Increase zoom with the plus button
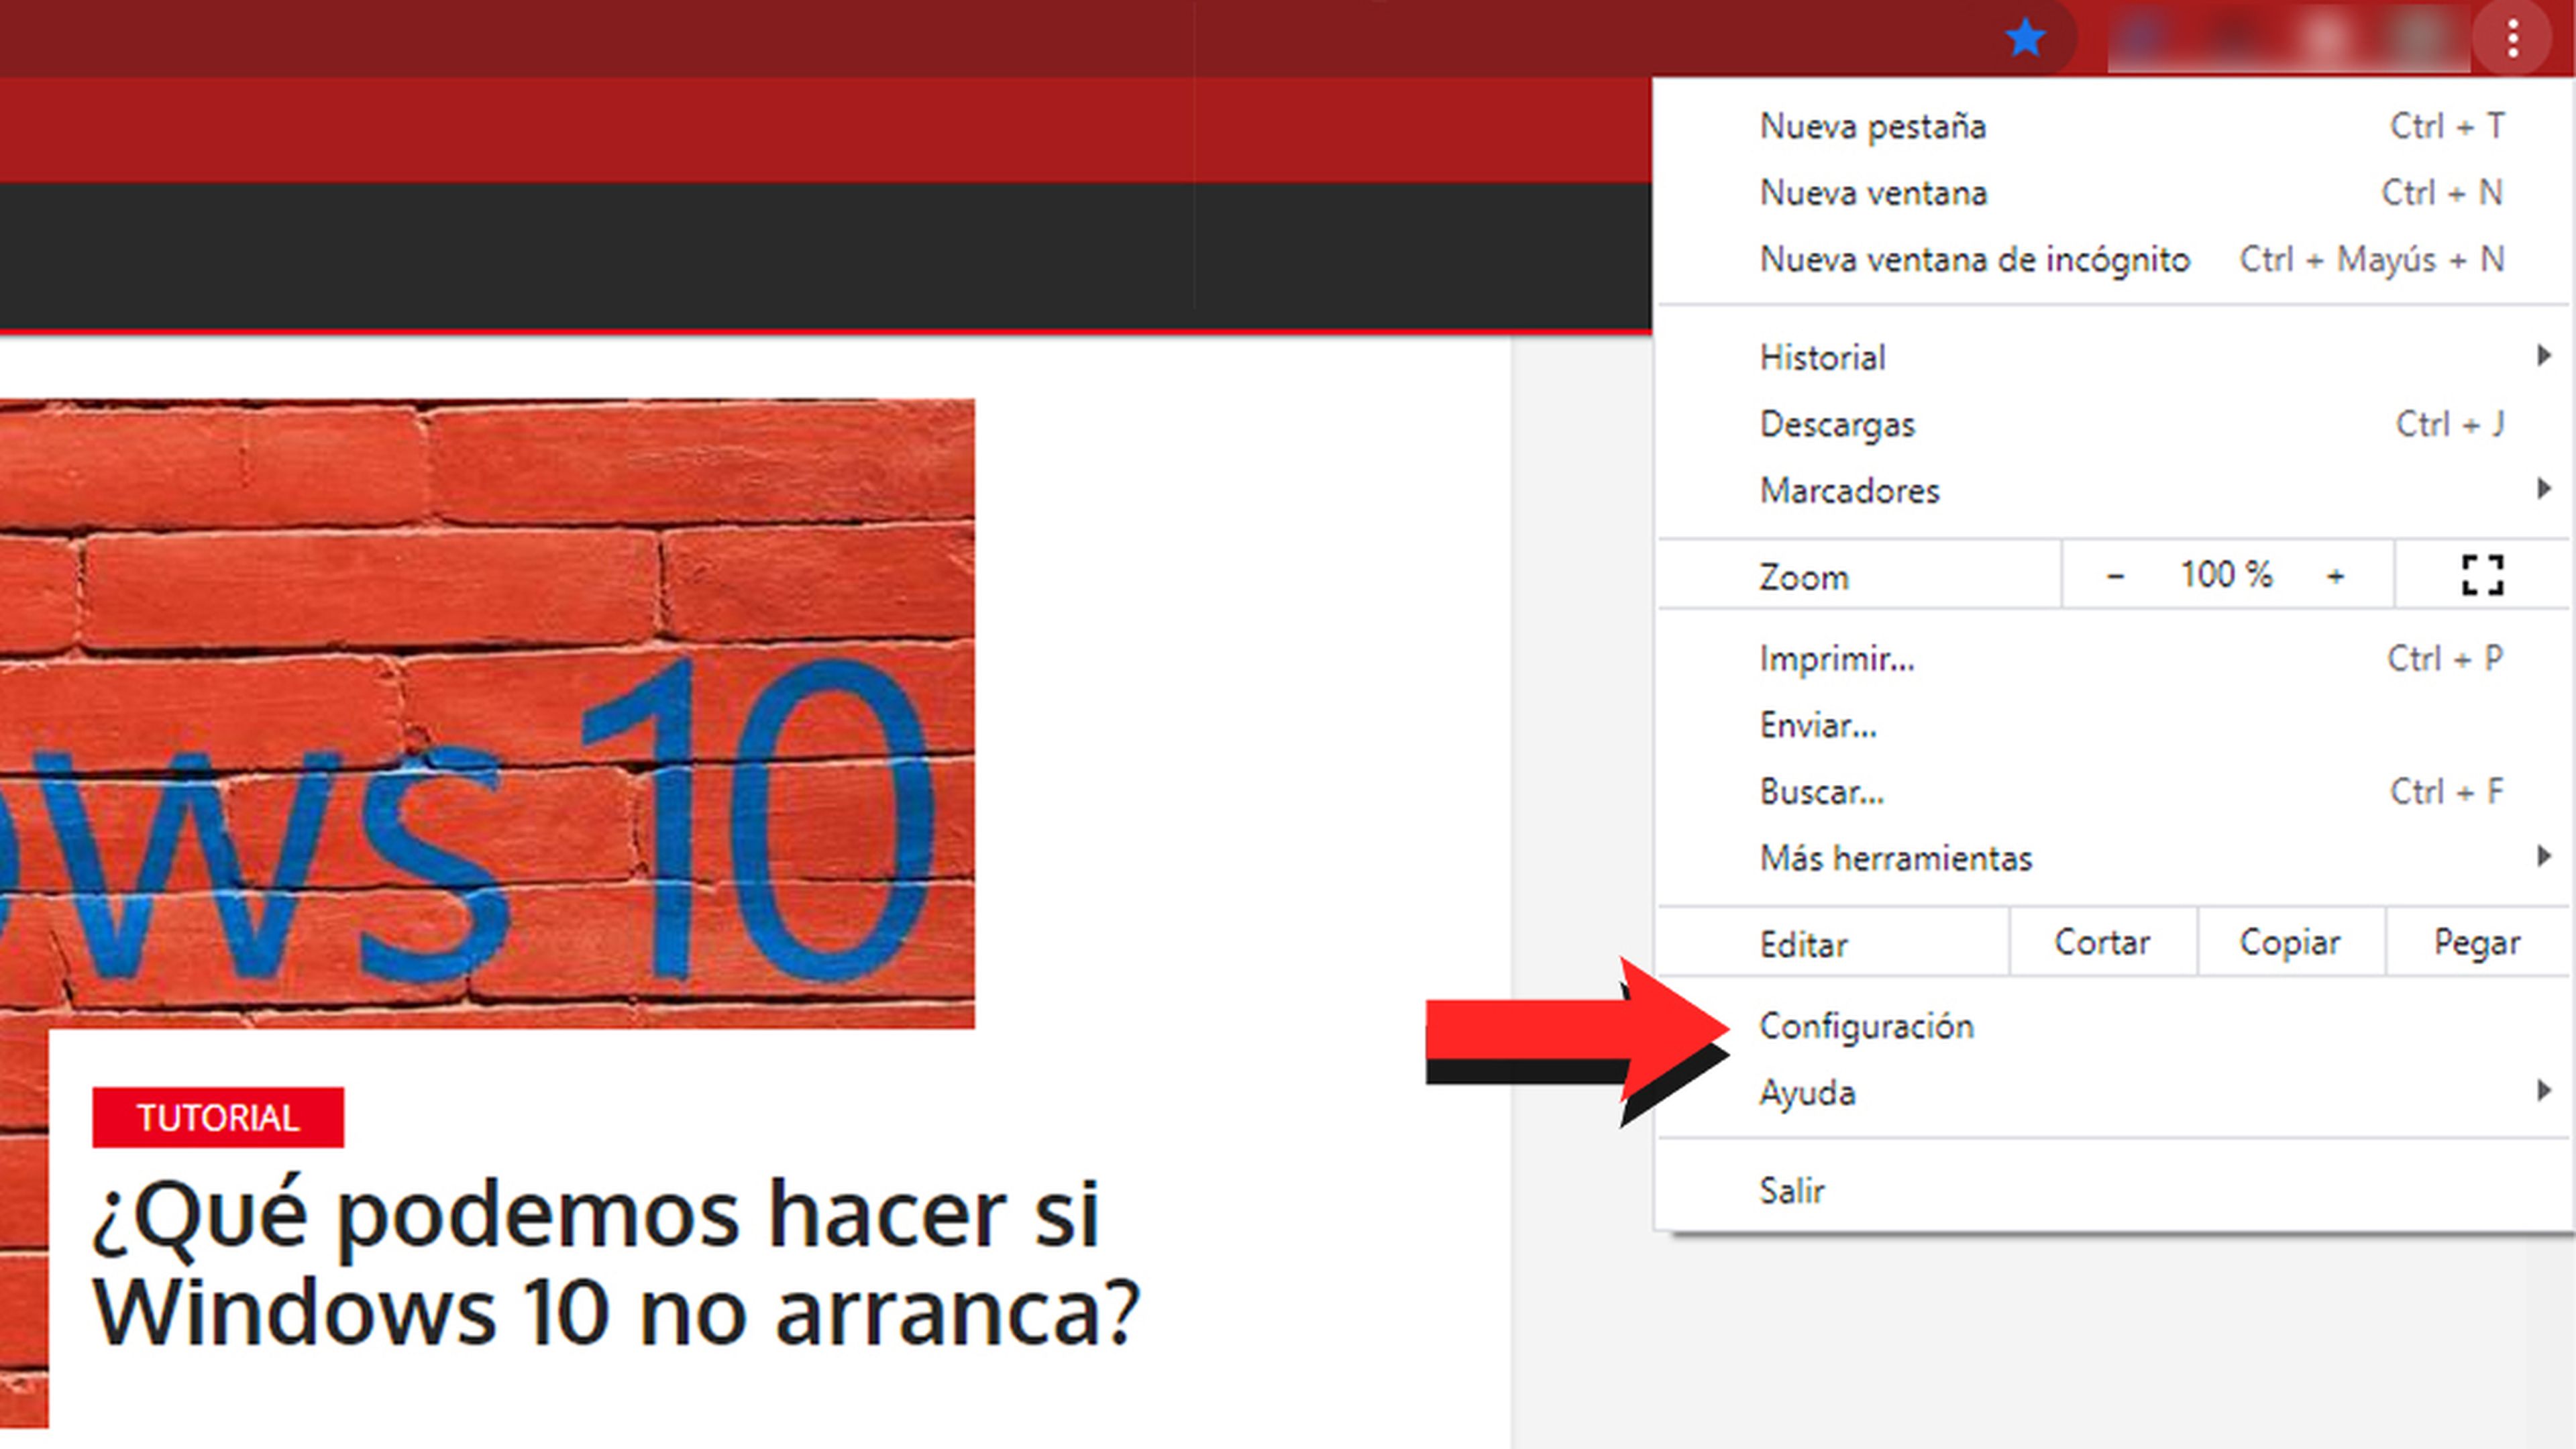Screen dimensions: 2576x1449 tap(2336, 576)
